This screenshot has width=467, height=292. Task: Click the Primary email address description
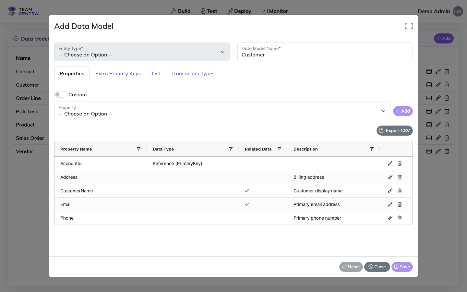[317, 204]
